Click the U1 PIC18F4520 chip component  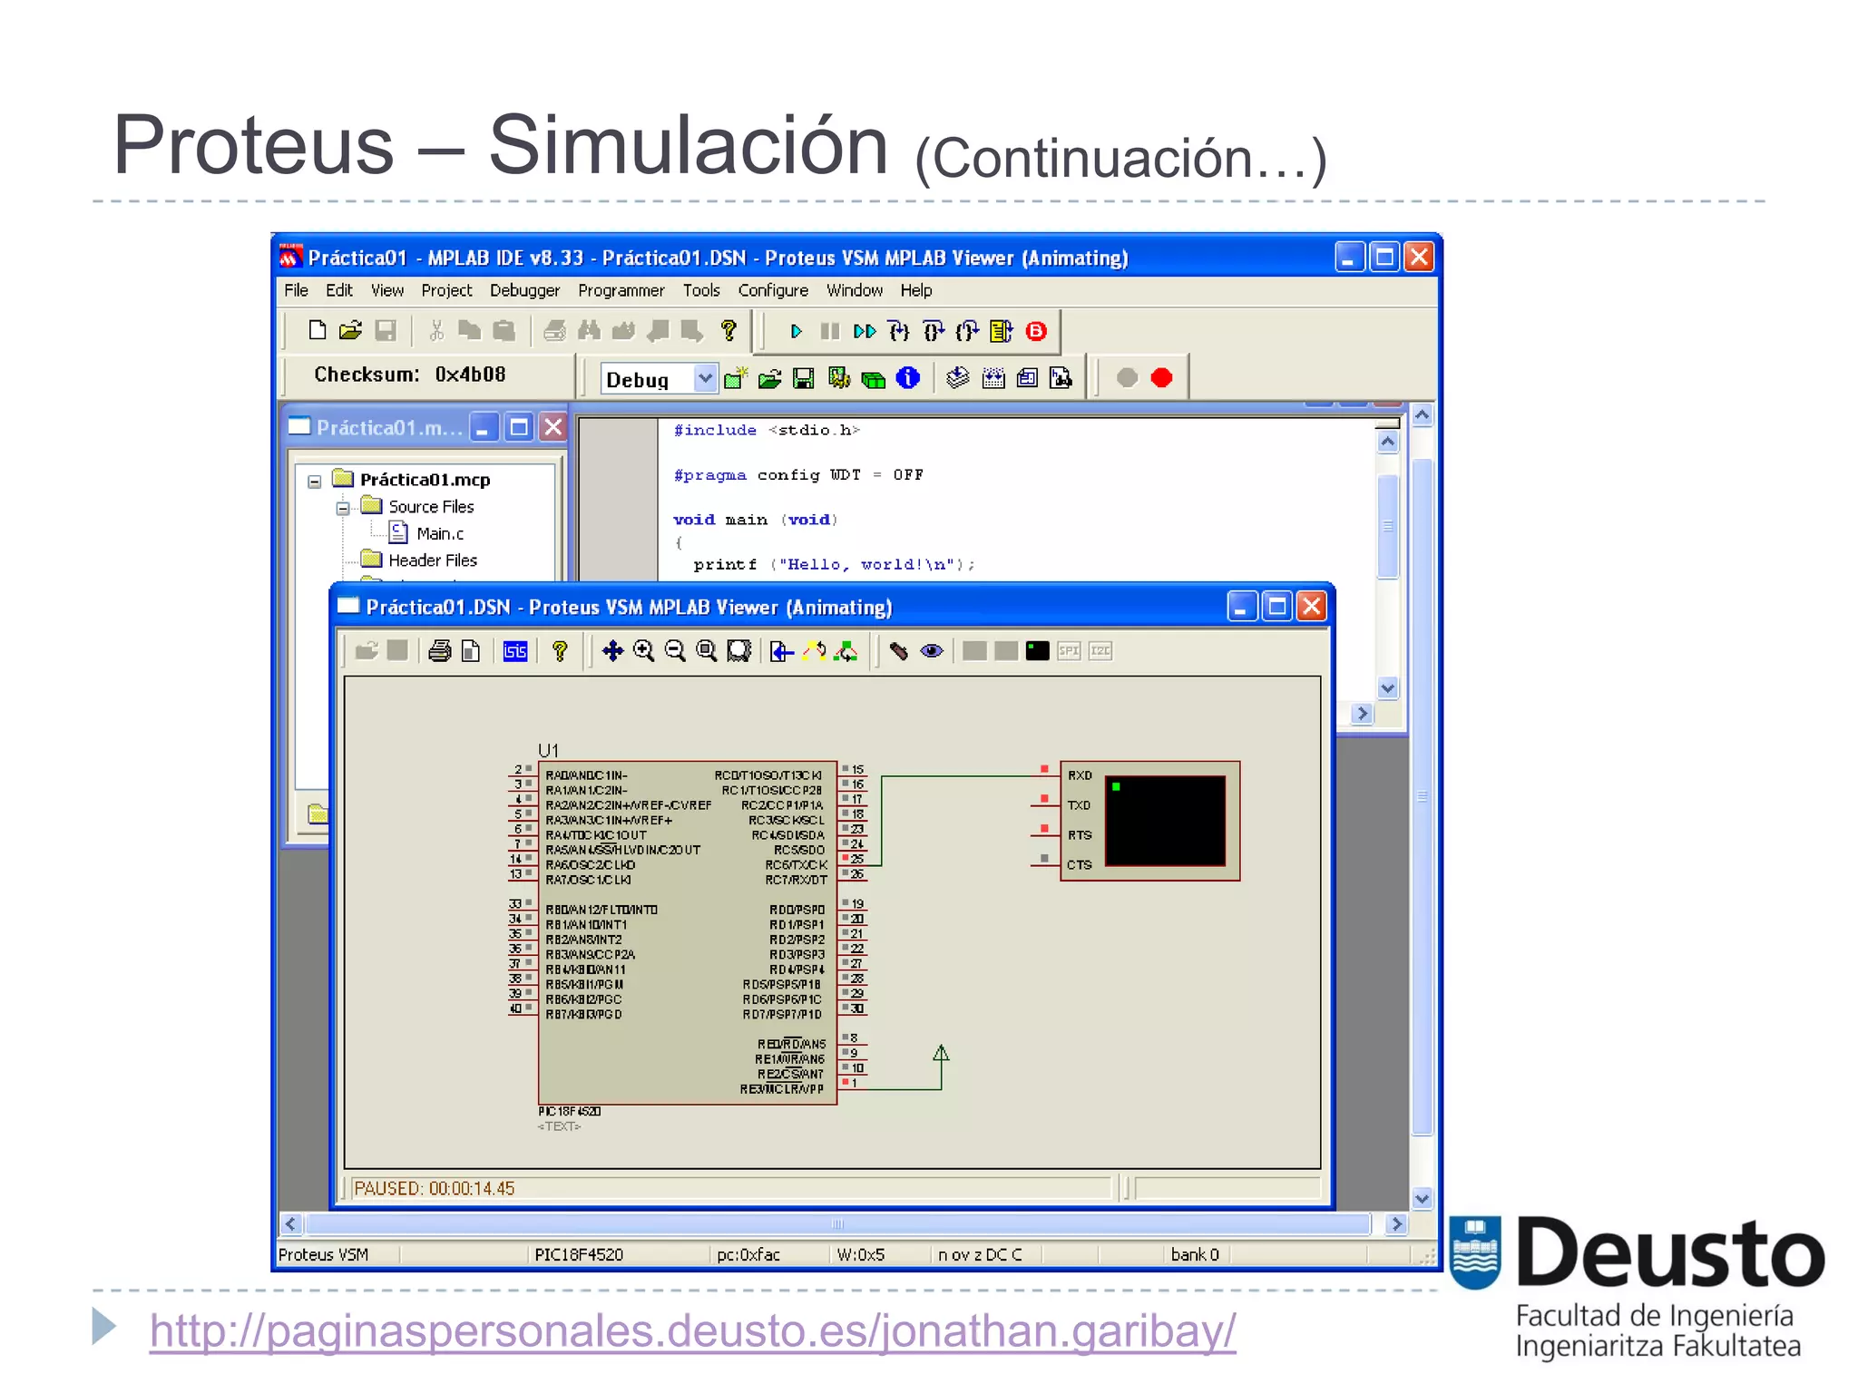click(x=687, y=932)
